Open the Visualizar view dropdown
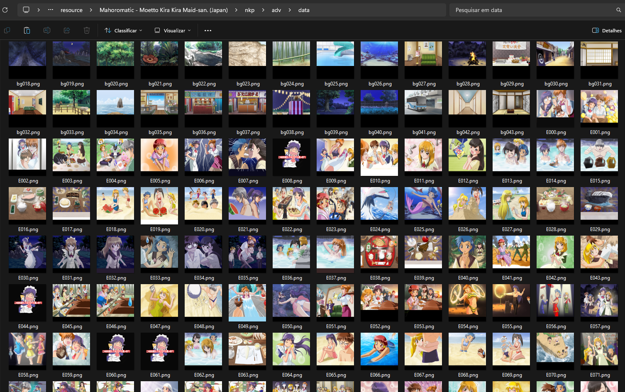 point(173,31)
